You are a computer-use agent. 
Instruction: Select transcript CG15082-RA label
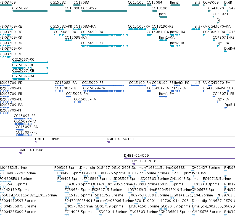(x=65, y=32)
